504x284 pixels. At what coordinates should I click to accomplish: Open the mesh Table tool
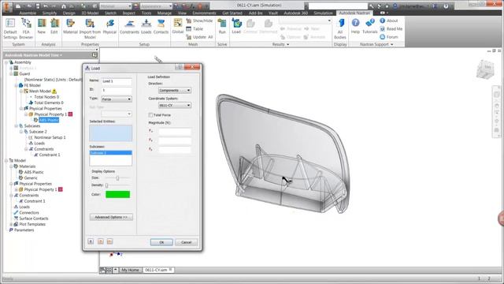click(195, 28)
